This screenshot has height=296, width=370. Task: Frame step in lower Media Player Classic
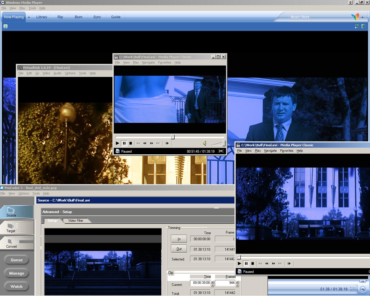[289, 263]
